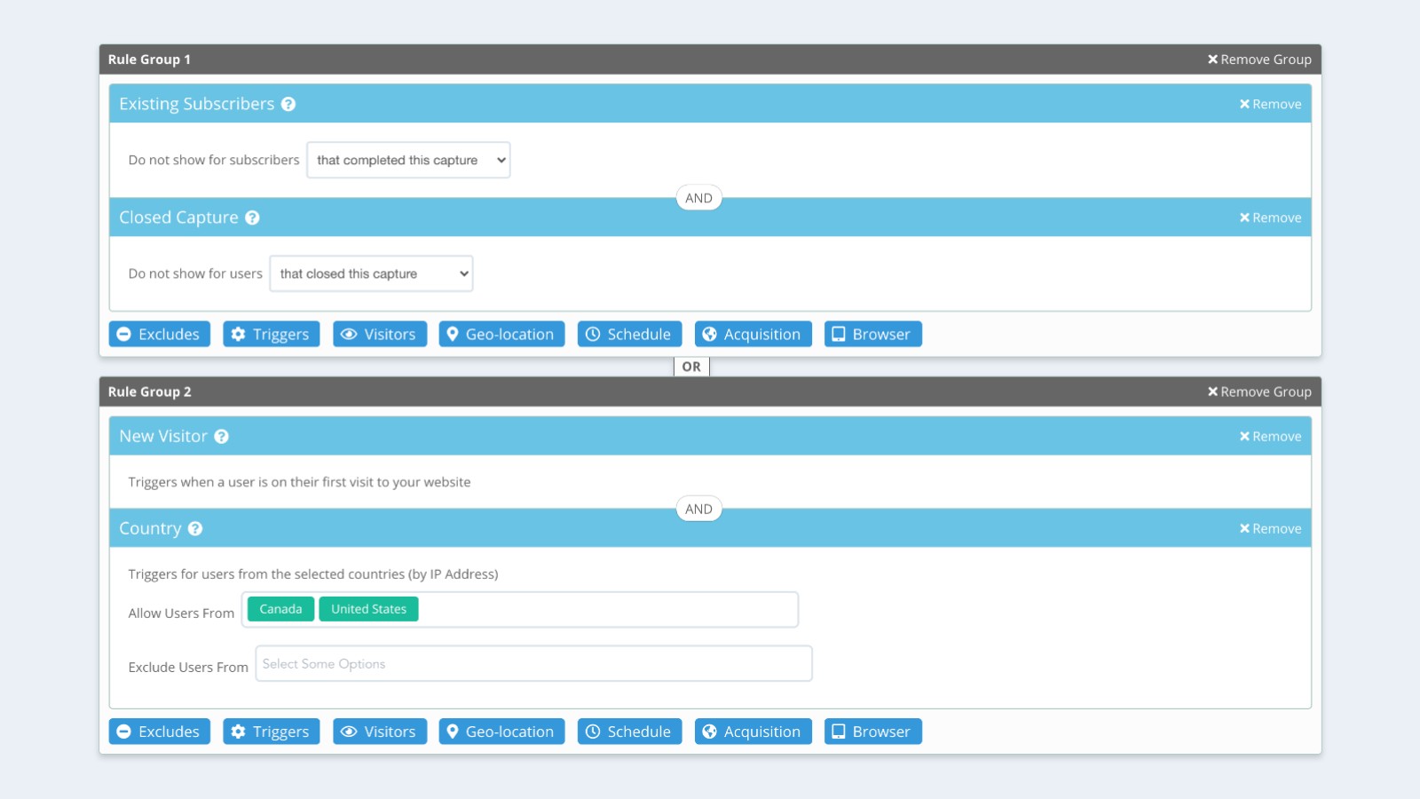Select the Geo-location pin icon in Rule Group 1
Viewport: 1420px width, 799px height.
tap(454, 334)
